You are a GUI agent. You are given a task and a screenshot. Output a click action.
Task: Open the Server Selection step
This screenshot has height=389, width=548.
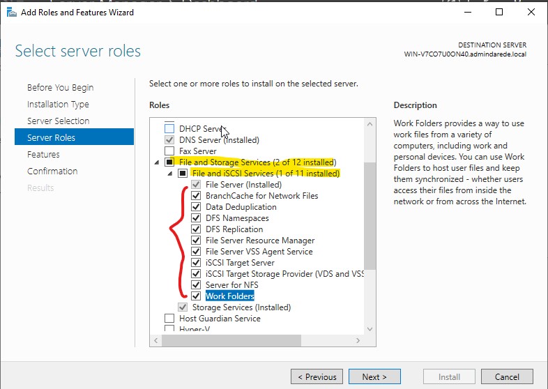tap(59, 121)
